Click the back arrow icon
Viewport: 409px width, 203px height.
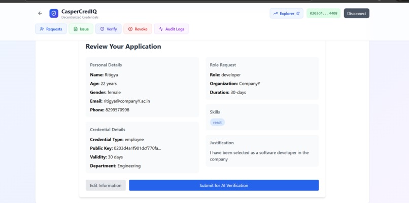click(x=40, y=13)
